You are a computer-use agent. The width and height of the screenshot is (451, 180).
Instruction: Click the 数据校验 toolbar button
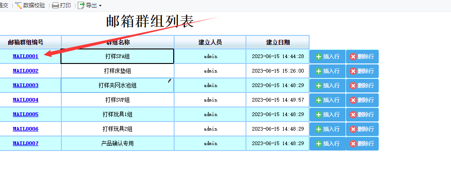coord(30,5)
